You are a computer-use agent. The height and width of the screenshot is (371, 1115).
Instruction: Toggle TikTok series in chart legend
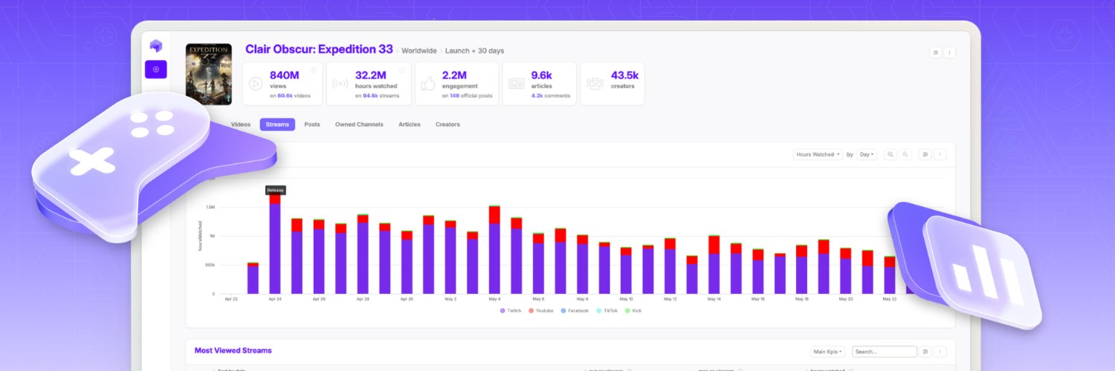(x=606, y=310)
